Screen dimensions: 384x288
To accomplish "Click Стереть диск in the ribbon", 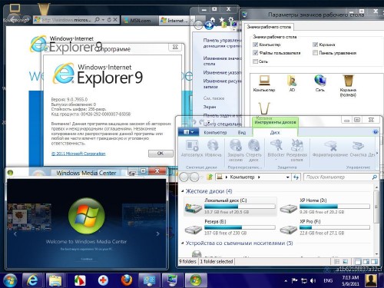I will click(253, 151).
